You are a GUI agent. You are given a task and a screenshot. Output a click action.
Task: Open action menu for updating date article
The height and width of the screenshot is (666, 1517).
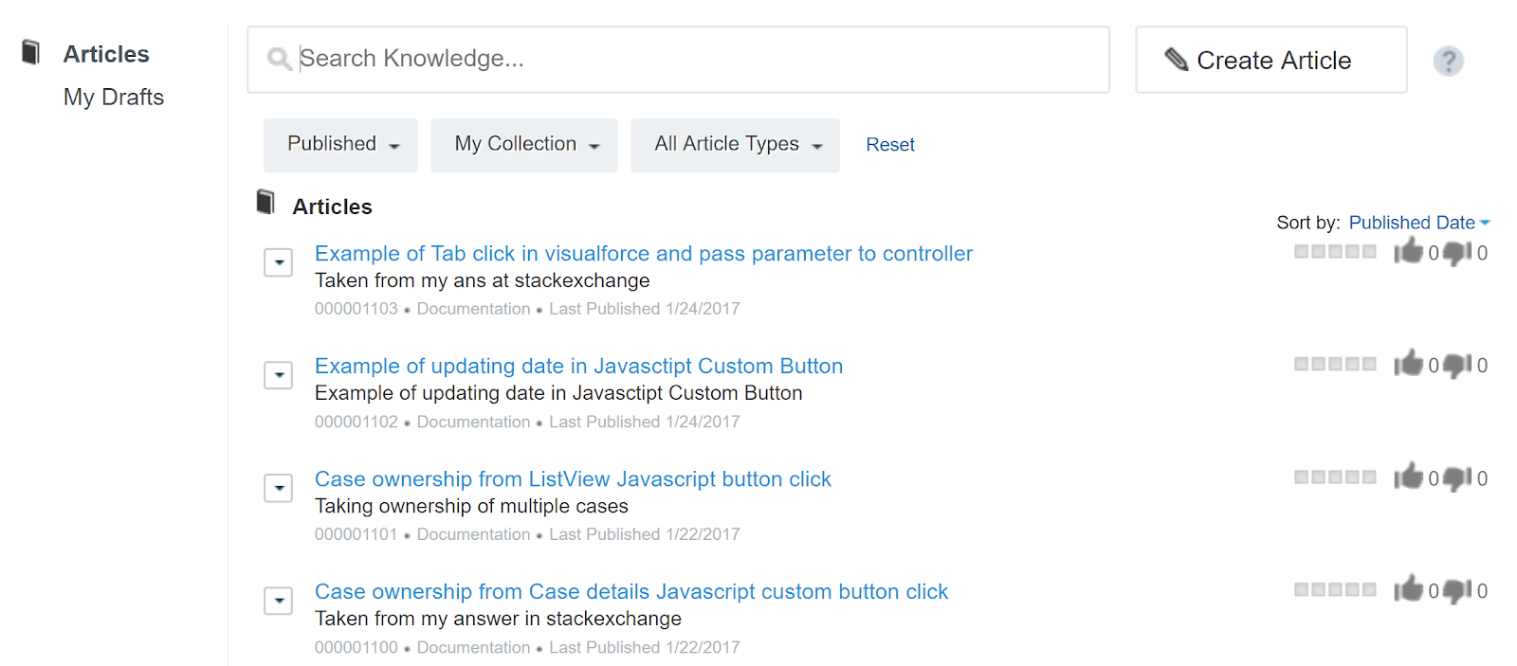pos(278,375)
